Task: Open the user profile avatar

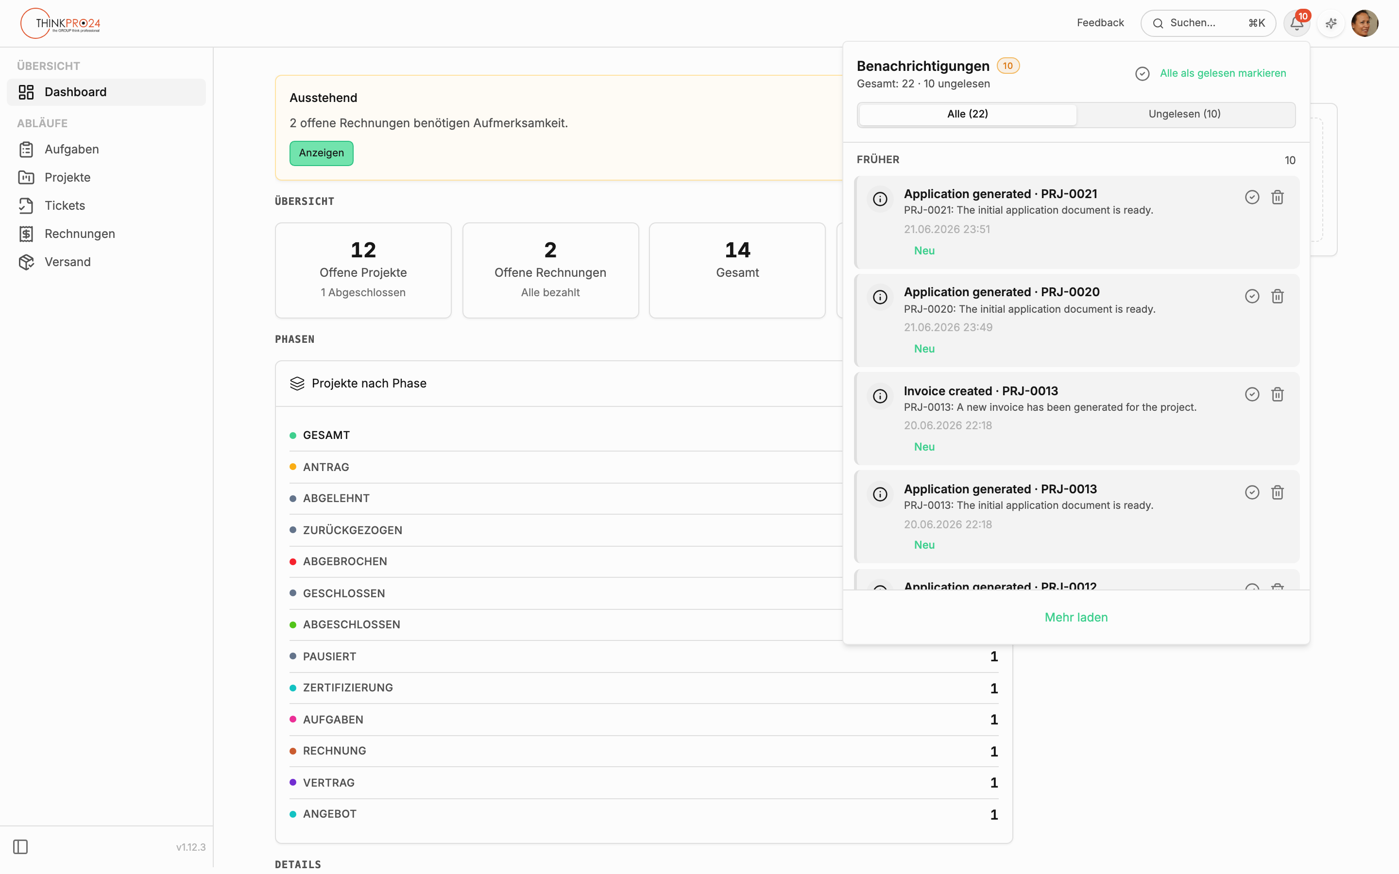Action: [x=1365, y=23]
